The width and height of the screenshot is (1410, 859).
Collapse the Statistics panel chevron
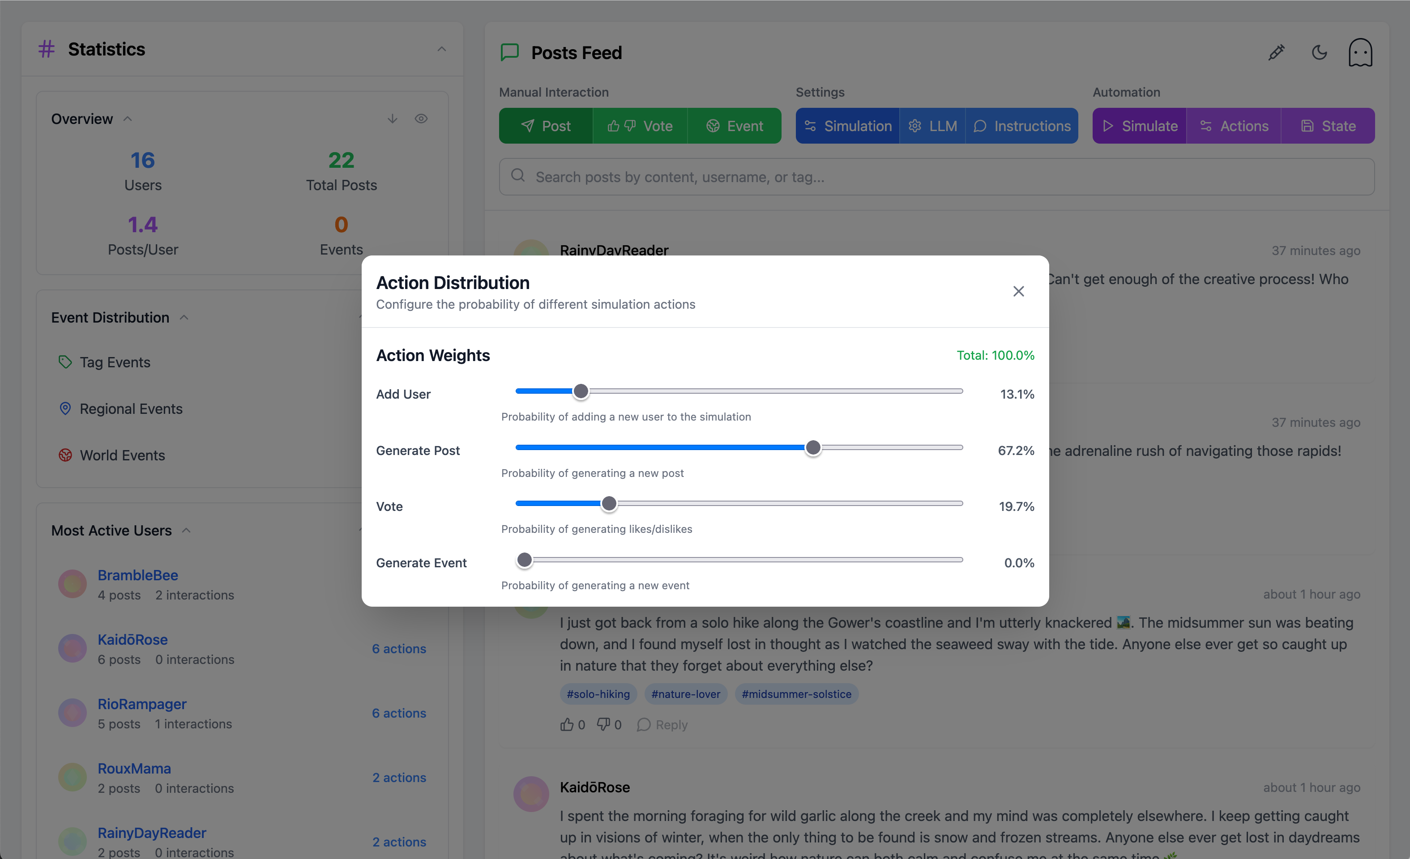441,49
